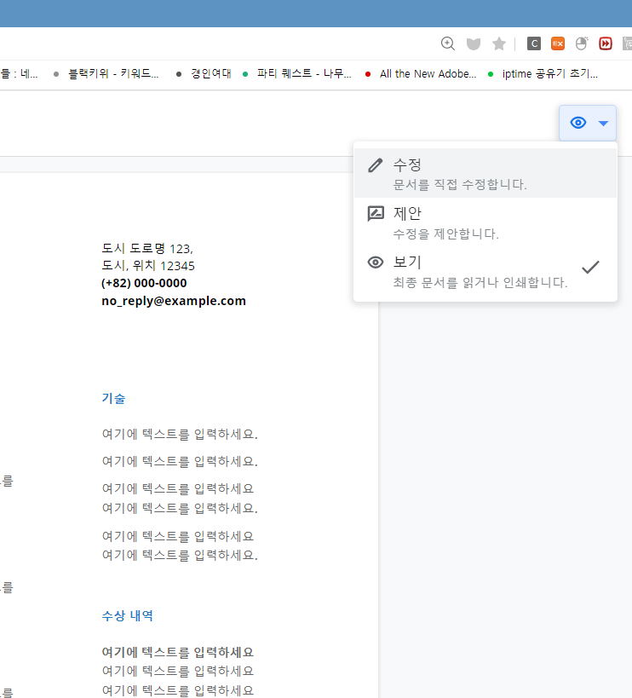Click the 수상 내역 section heading
Screen dimensions: 632x698
tap(127, 615)
